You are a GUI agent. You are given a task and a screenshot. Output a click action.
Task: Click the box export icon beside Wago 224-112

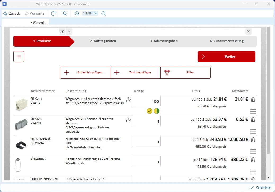tap(129, 100)
